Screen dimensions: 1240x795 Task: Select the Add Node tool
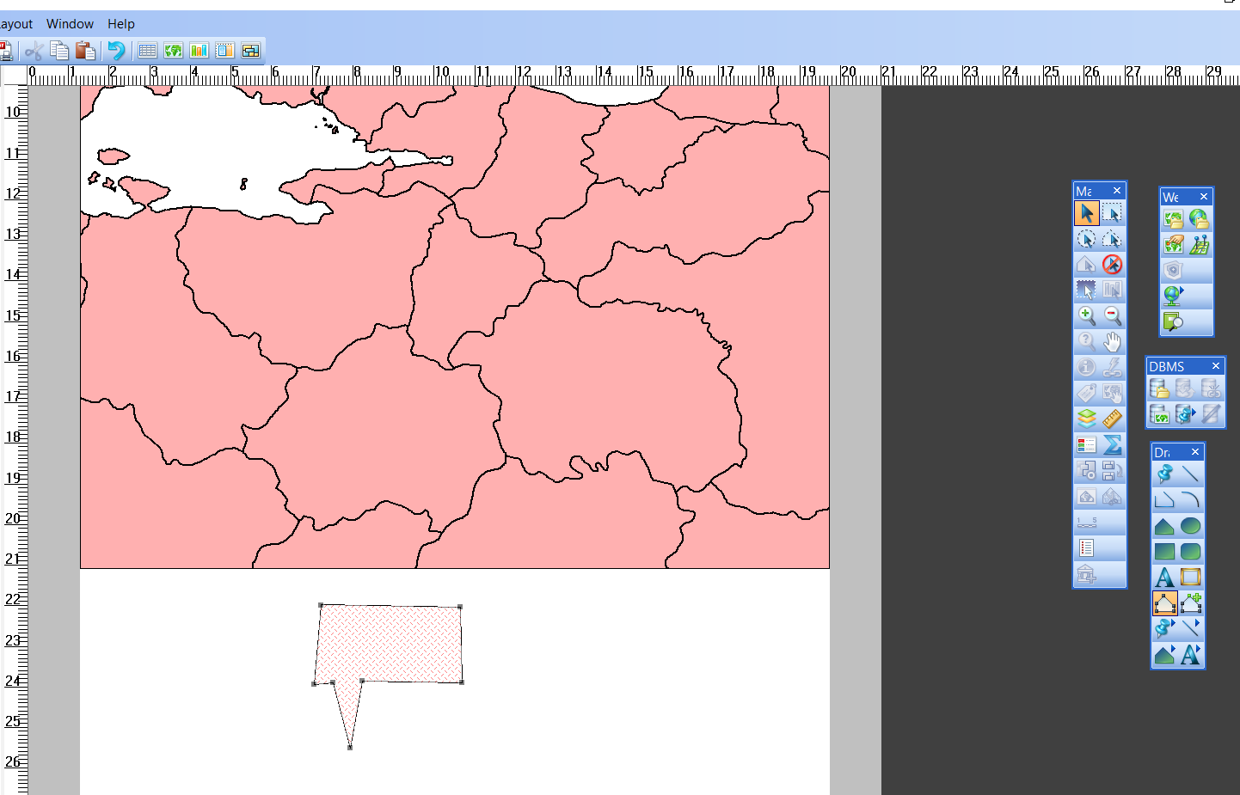pos(1190,603)
